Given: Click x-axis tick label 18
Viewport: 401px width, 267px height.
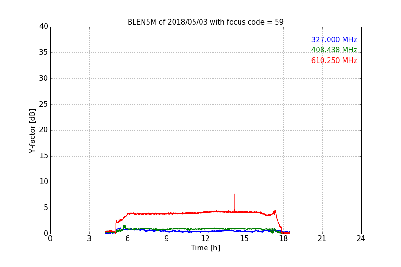Looking at the screenshot, I should [284, 239].
